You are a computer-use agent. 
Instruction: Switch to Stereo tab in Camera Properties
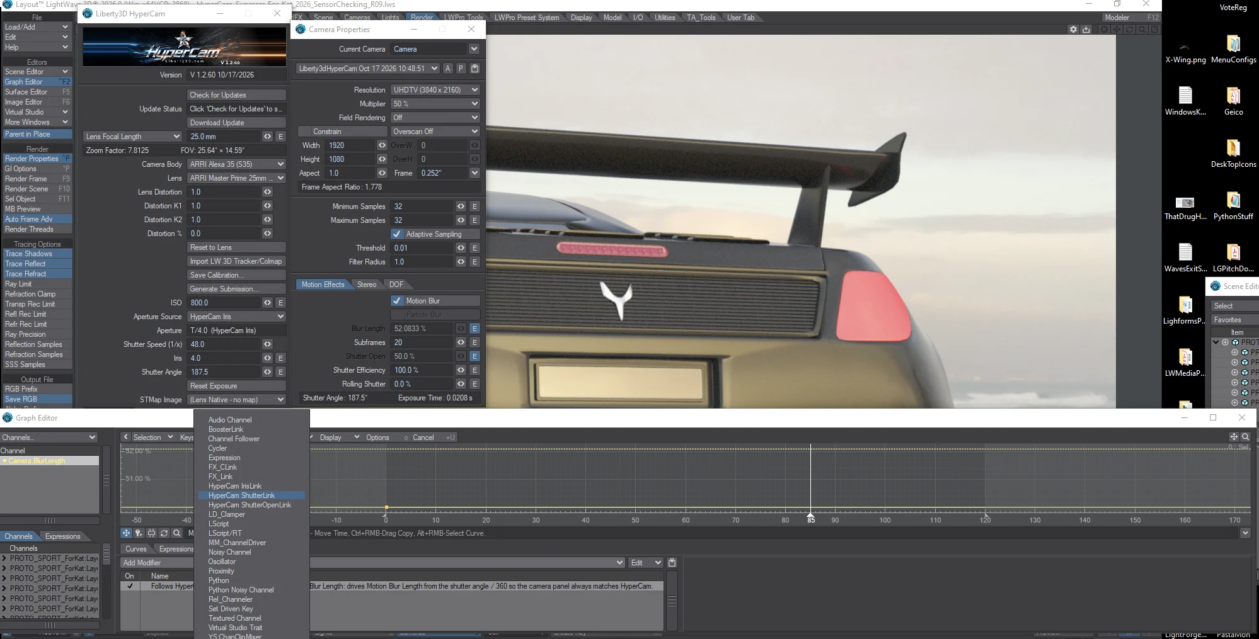click(x=367, y=285)
